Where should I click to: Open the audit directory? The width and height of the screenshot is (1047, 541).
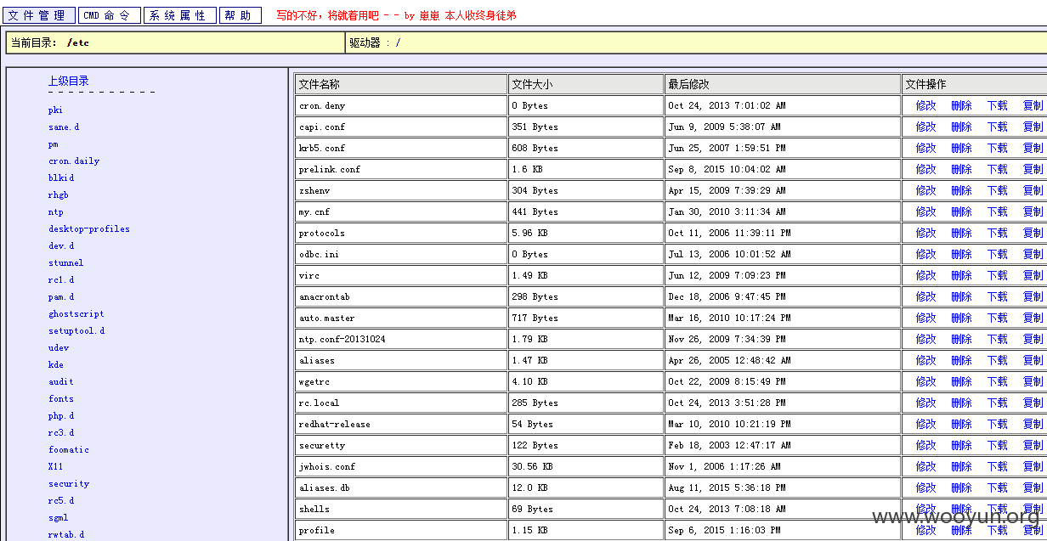click(x=61, y=382)
